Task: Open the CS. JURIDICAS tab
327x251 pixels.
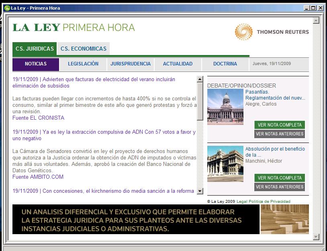Action: coord(35,49)
